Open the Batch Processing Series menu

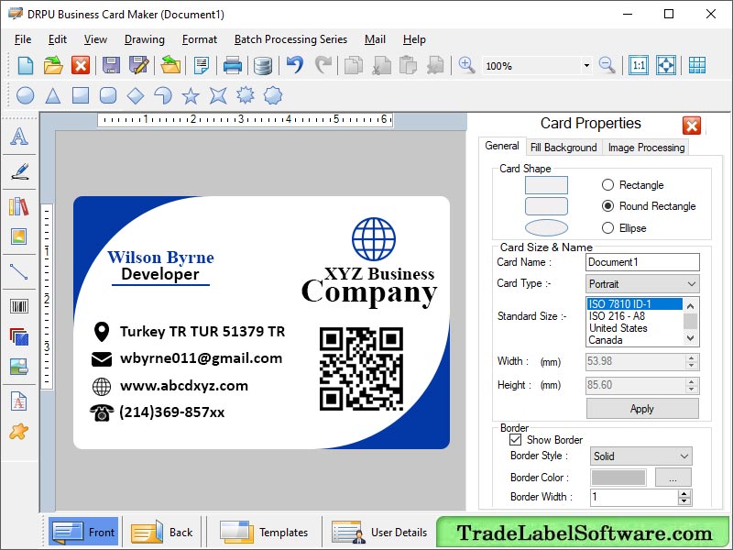pos(290,39)
